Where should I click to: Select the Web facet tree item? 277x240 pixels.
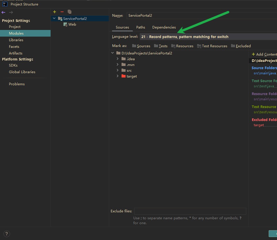click(x=72, y=24)
